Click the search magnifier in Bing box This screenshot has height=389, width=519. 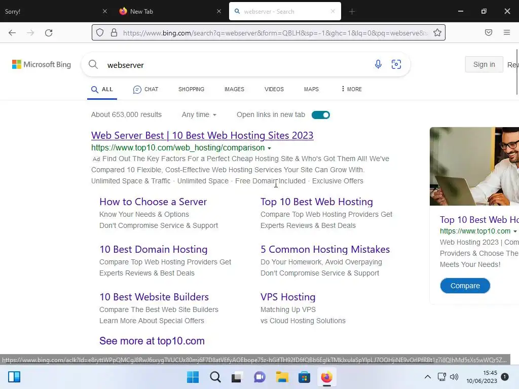(x=93, y=64)
